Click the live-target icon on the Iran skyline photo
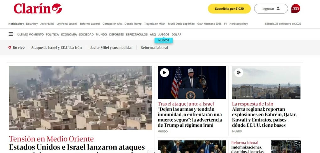Image resolution: width=320 pixels, height=153 pixels. 238,73
